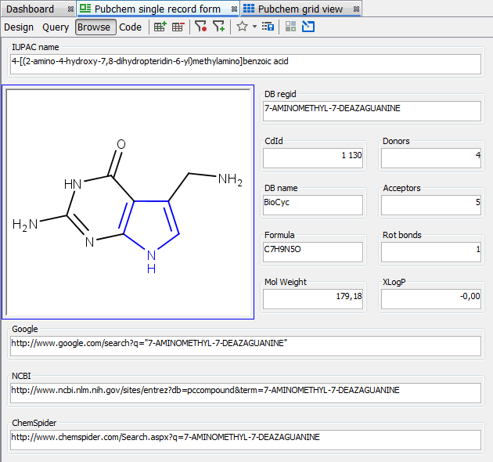Open the Dashboard tab

[31, 9]
